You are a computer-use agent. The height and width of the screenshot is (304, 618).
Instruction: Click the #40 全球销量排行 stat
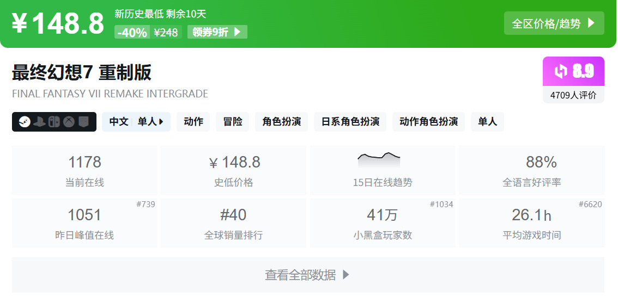tap(233, 223)
